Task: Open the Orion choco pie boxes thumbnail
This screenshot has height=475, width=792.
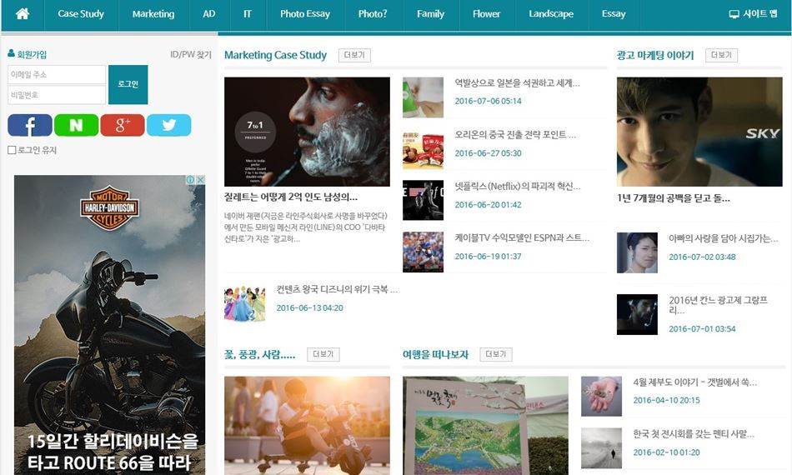Action: [424, 149]
